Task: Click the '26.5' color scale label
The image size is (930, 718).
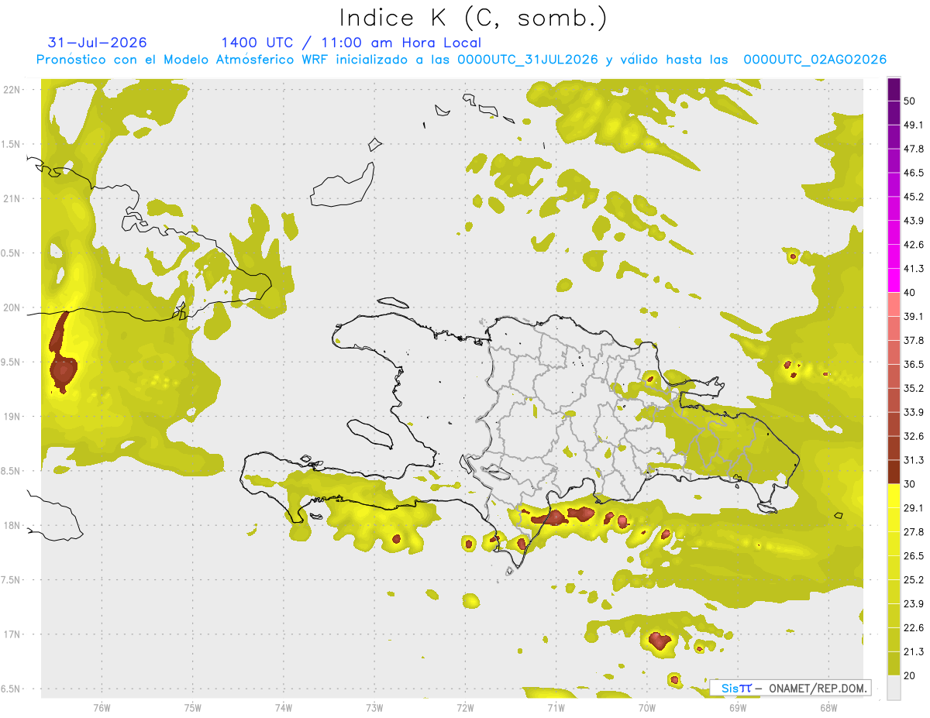Action: pos(914,556)
